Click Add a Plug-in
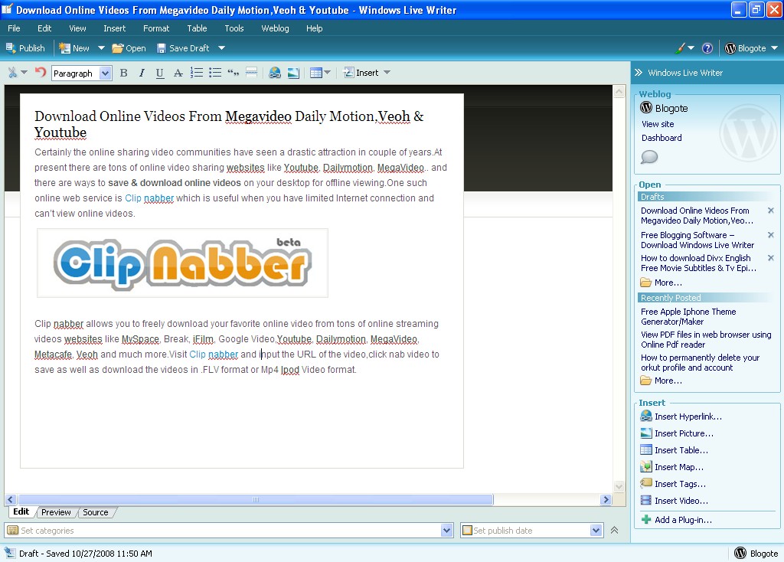Screen dimensions: 784x562 (677, 520)
